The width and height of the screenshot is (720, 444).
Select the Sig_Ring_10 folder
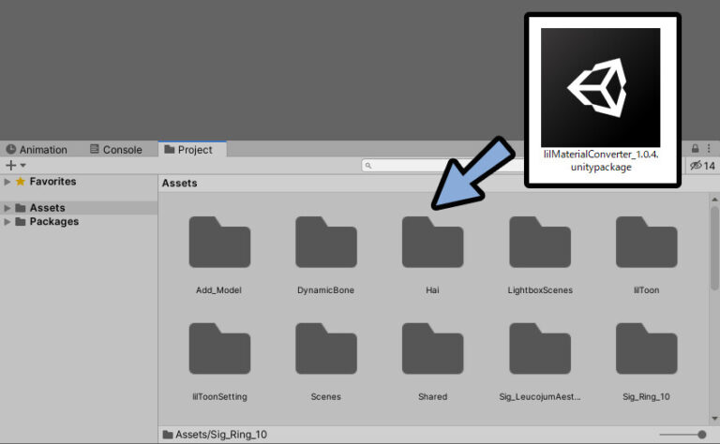646,349
